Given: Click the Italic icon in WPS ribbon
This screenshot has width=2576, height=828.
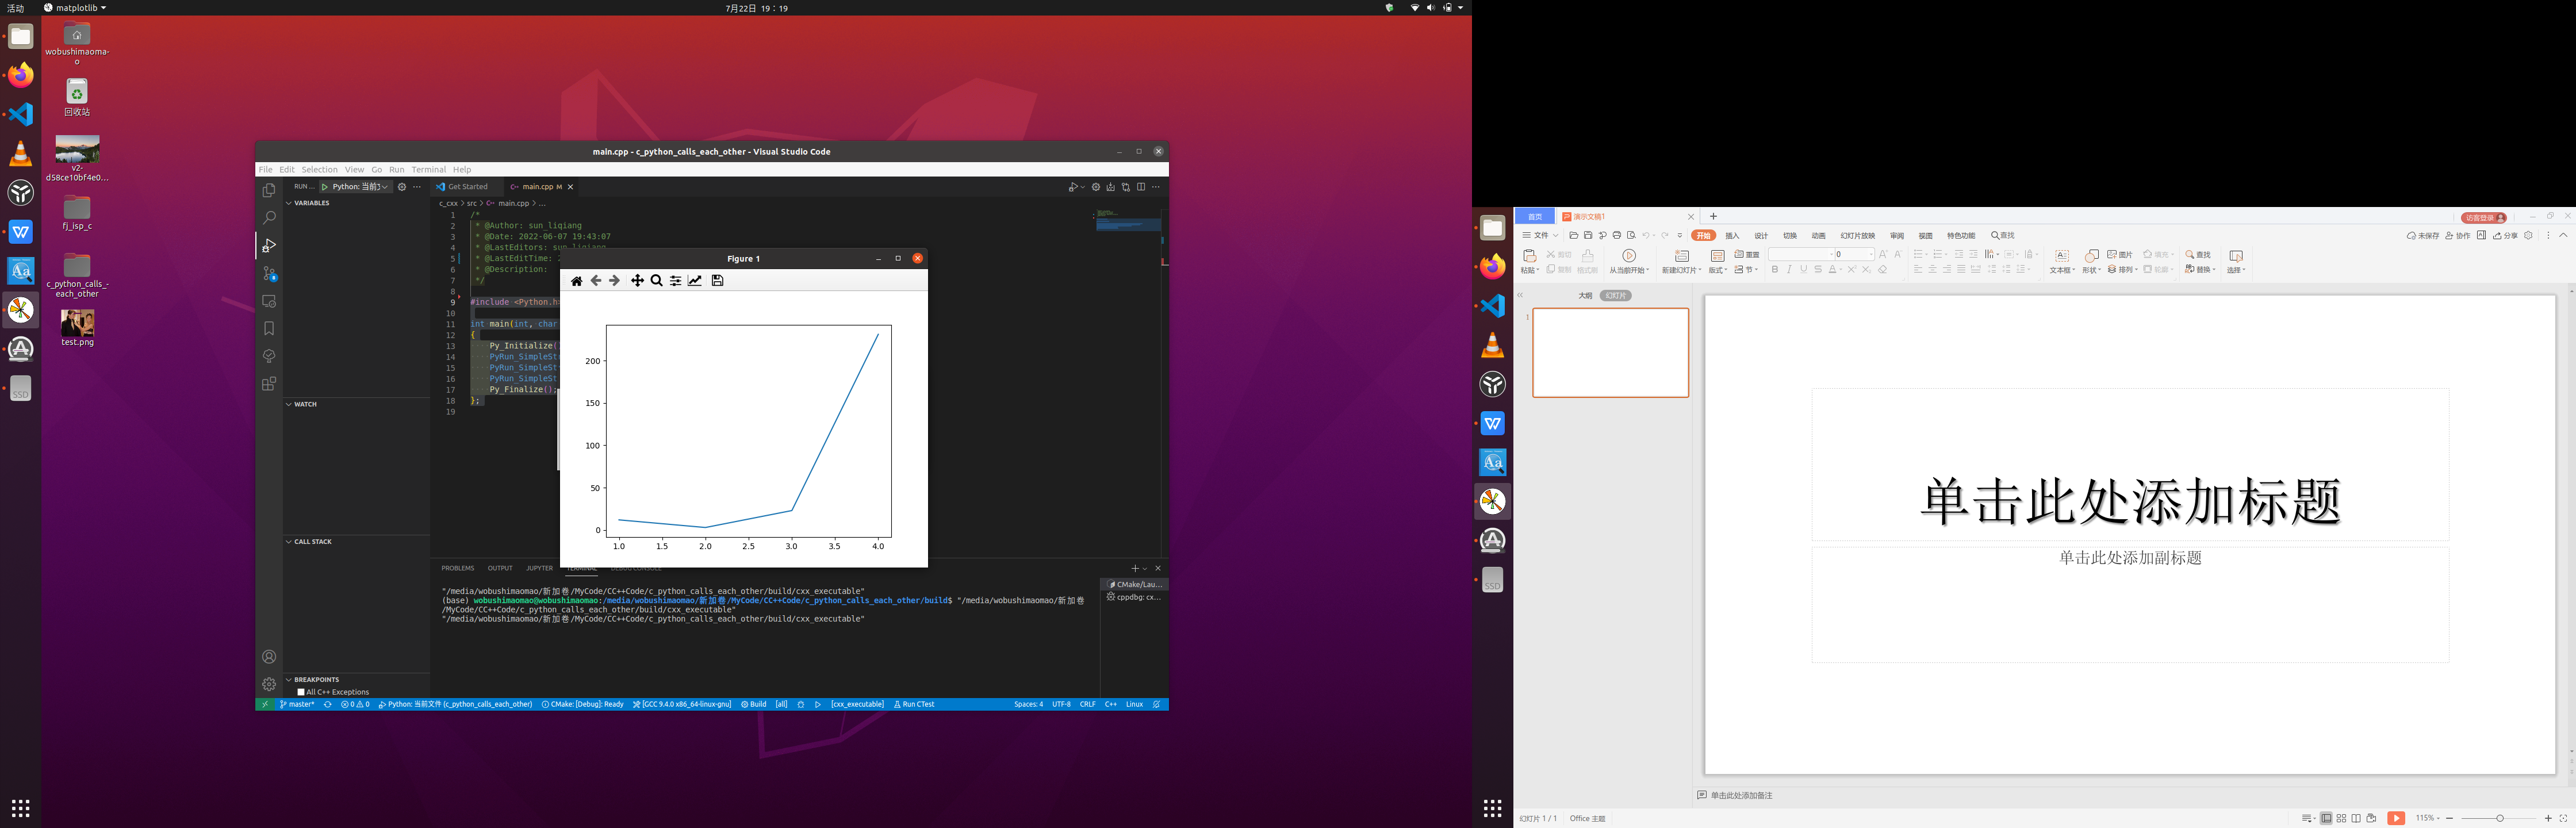Looking at the screenshot, I should click(x=1789, y=270).
